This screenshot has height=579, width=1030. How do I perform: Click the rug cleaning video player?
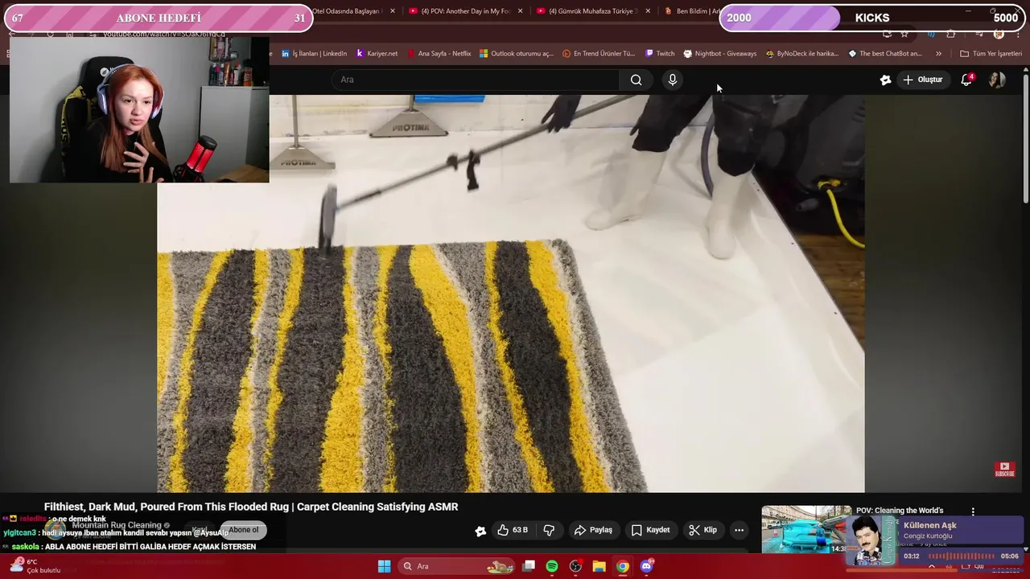511,294
